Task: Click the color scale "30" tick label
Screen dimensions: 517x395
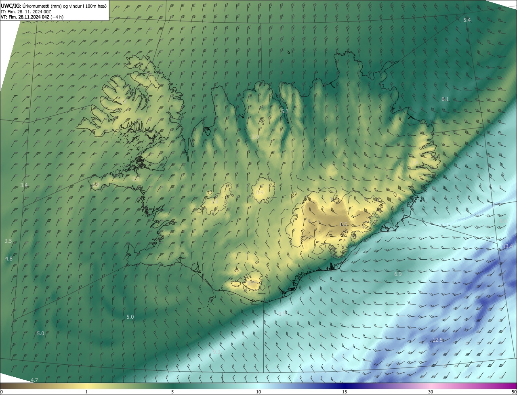Action: [431, 392]
